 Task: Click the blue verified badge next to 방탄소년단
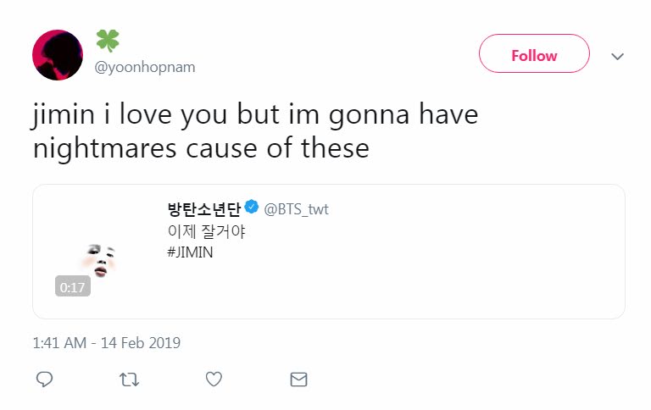[252, 208]
